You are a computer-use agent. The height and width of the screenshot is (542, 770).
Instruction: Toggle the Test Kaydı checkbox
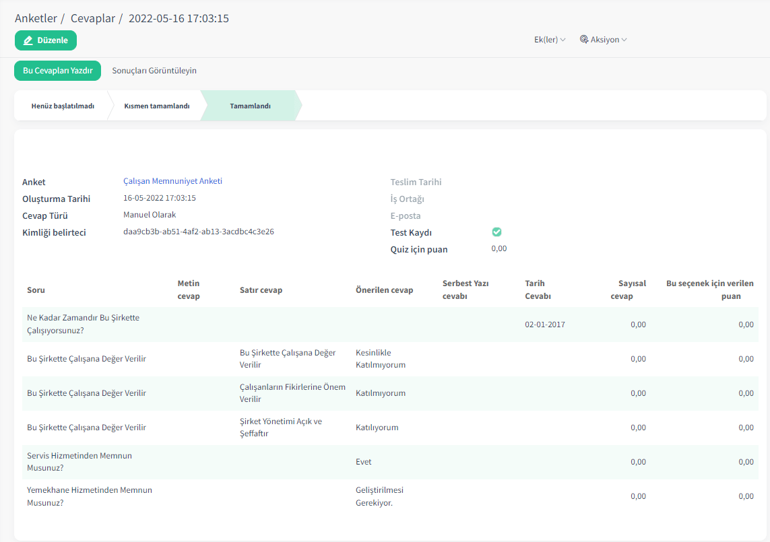496,232
